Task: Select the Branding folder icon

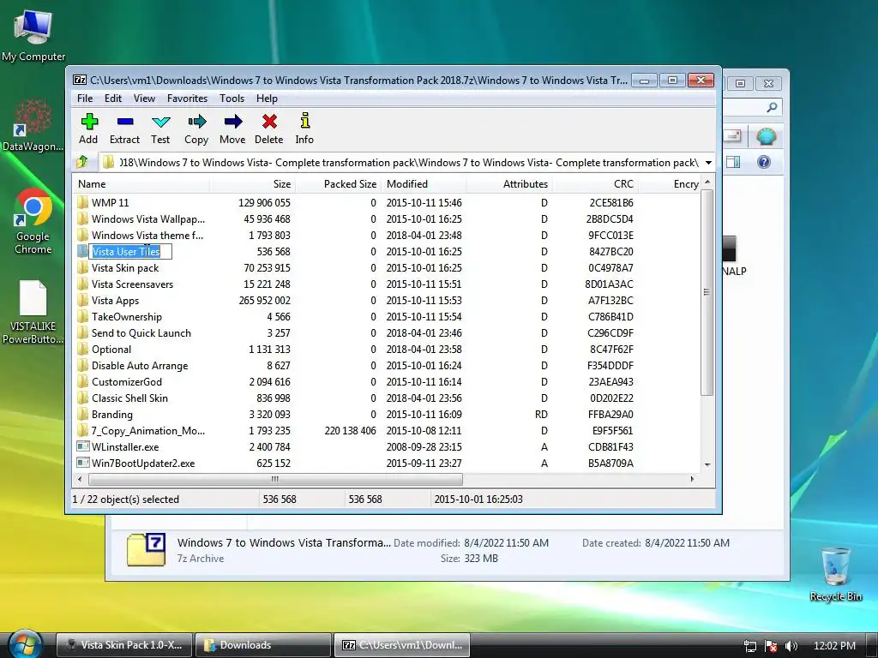Action: click(x=83, y=414)
